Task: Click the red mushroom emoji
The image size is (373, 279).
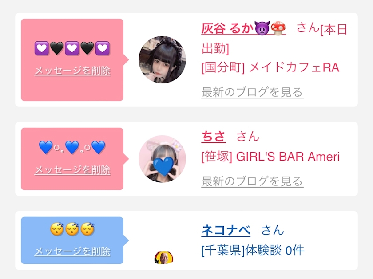Action: point(278,28)
